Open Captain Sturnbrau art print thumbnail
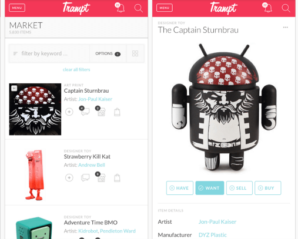 point(35,109)
